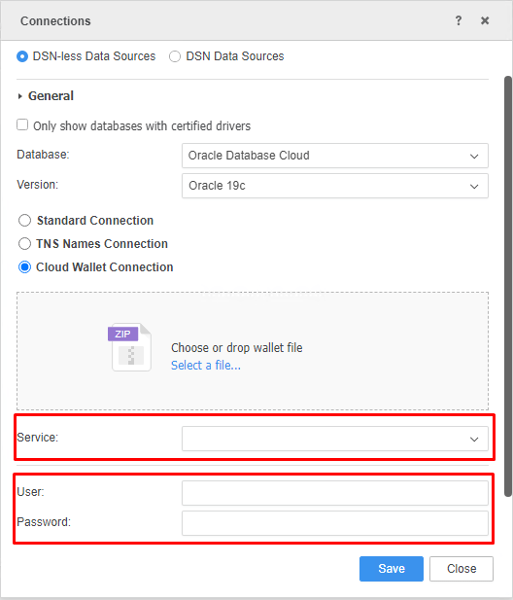Choose Standard Connection radio button
Viewport: 513px width, 600px height.
point(25,221)
